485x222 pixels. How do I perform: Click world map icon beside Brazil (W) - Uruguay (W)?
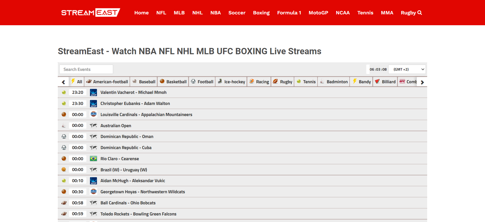click(x=93, y=170)
